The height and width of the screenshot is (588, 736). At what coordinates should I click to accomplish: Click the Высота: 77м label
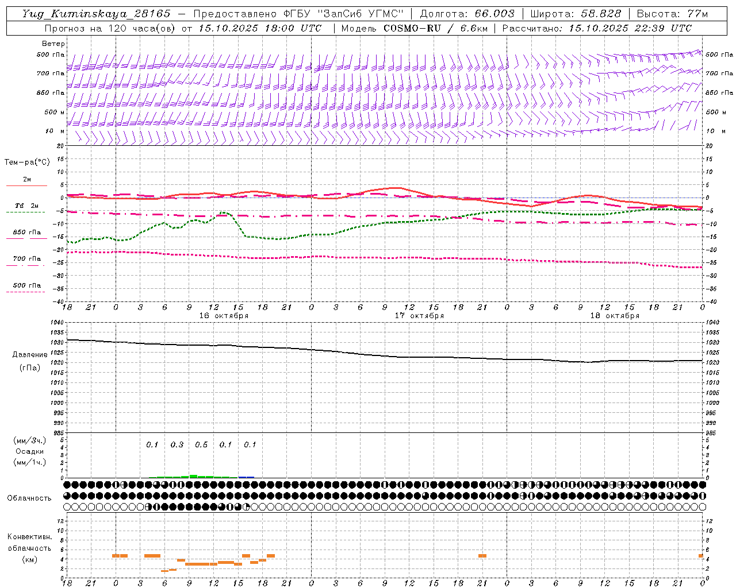click(x=672, y=14)
